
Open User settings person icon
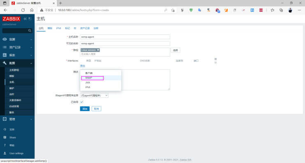(x=5, y=153)
